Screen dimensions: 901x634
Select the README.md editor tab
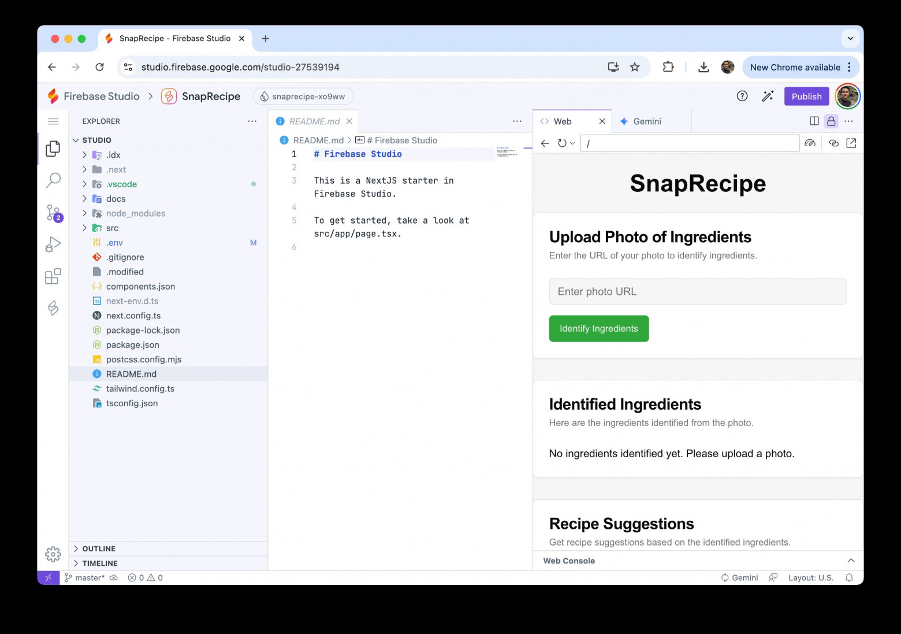314,121
